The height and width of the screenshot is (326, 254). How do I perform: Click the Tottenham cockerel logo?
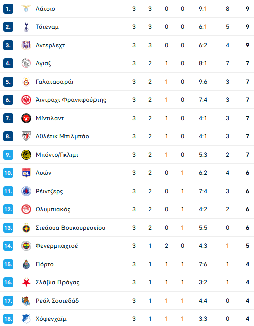tap(26, 27)
